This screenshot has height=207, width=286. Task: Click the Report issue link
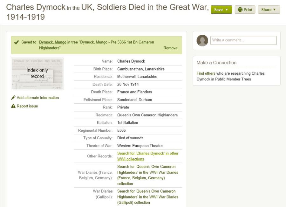[27, 106]
